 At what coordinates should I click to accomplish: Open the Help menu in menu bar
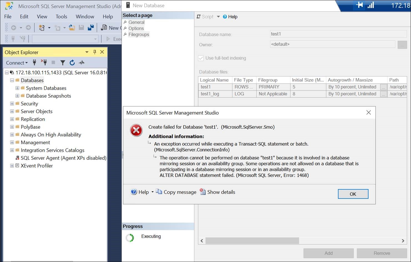pyautogui.click(x=108, y=17)
